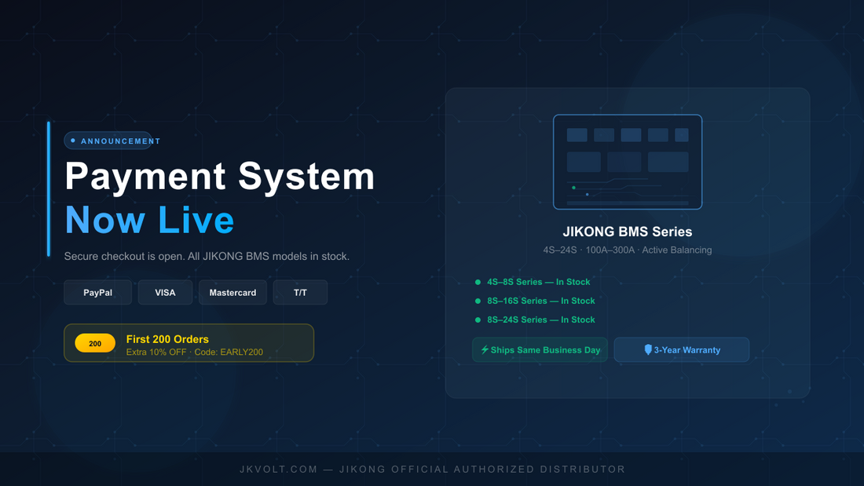Click the BMS dashboard illustration thumbnail
Viewport: 864px width, 486px height.
pyautogui.click(x=628, y=162)
